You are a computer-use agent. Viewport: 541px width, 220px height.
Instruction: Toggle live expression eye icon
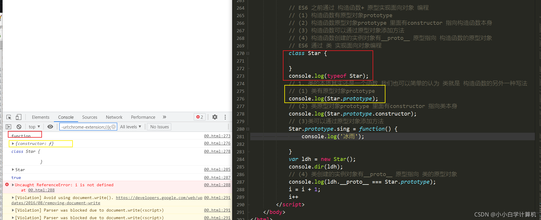point(50,127)
